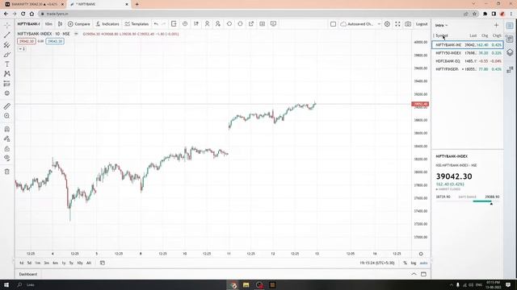Click the redo arrow
The height and width of the screenshot is (290, 517).
tap(163, 24)
